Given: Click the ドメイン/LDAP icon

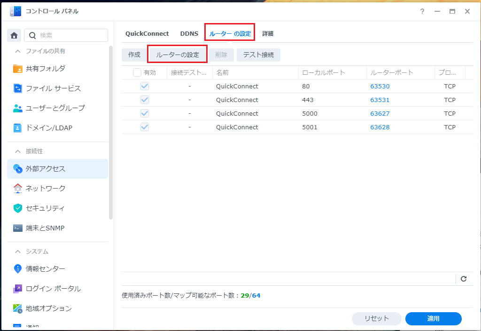Looking at the screenshot, I should coord(17,128).
